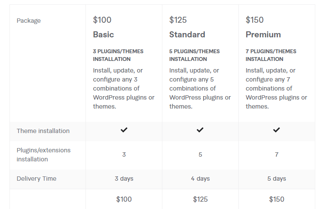Click the $150 price at bottom
This screenshot has height=209, width=317.
[x=277, y=199]
